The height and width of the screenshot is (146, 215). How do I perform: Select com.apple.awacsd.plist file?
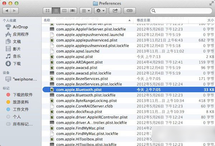(128, 68)
